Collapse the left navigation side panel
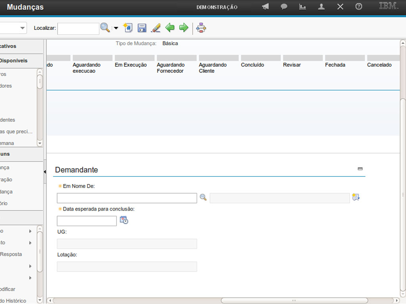Viewport: 406px width, 304px height. (x=45, y=171)
